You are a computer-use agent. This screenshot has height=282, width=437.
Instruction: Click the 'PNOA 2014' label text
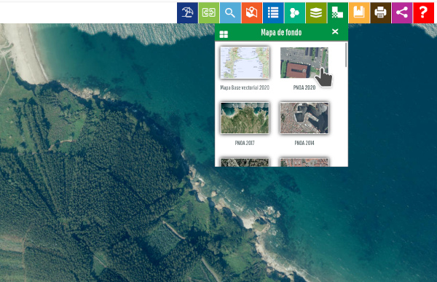coord(304,143)
